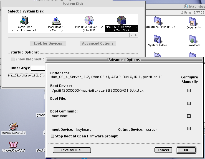Click the System Folder icon
Viewport: 205px width, 159px height.
click(157, 39)
